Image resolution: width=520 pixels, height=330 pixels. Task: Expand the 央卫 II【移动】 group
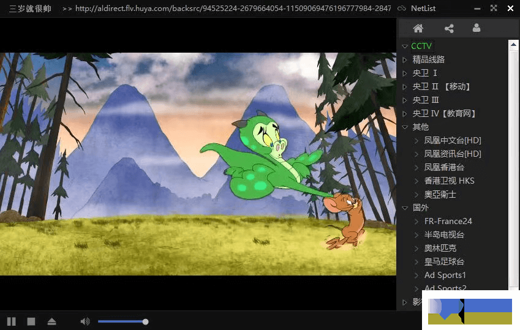coord(405,87)
